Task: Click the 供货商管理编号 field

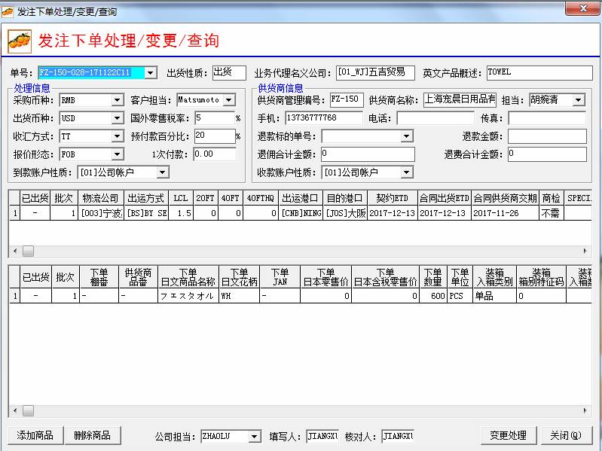Action: 347,99
